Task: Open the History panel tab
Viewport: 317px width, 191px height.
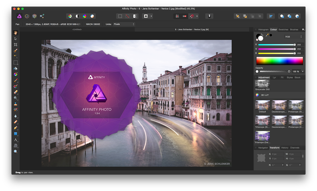Action: (x=285, y=148)
